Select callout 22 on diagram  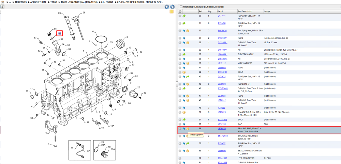[x=138, y=88]
